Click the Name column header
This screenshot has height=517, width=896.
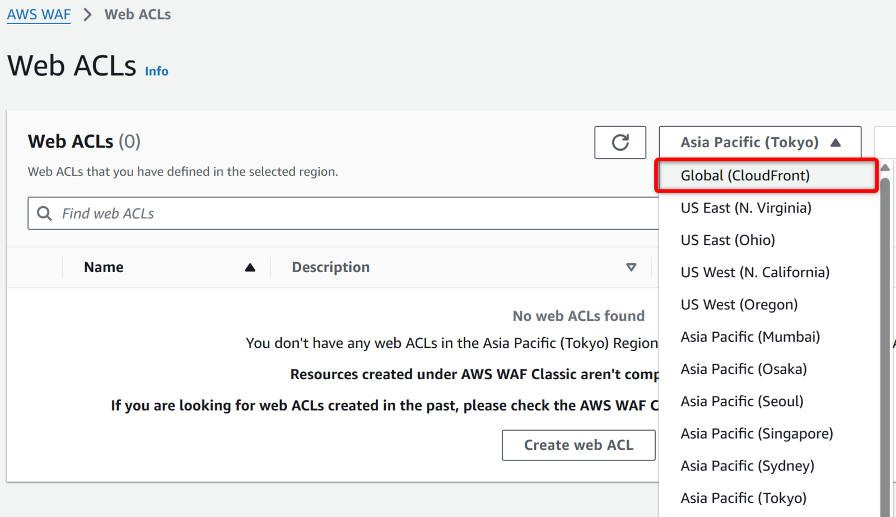pyautogui.click(x=104, y=268)
